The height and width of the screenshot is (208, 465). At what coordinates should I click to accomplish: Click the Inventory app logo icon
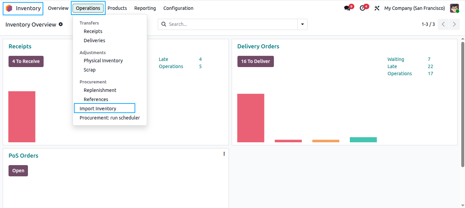pos(9,9)
